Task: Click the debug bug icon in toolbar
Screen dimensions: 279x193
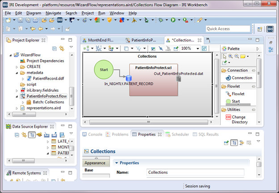Action: 161,20
